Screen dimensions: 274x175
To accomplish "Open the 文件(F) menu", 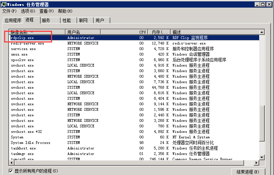I will (x=9, y=11).
